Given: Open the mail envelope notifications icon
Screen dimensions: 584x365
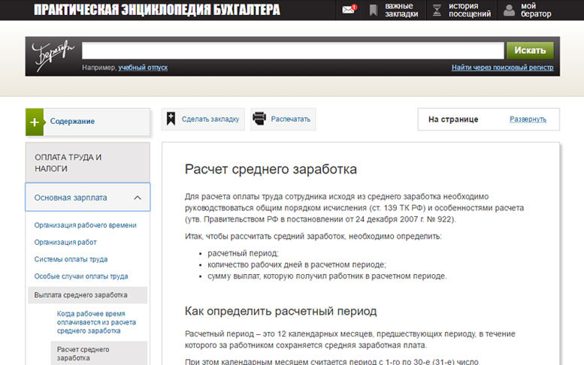Looking at the screenshot, I should tap(348, 10).
